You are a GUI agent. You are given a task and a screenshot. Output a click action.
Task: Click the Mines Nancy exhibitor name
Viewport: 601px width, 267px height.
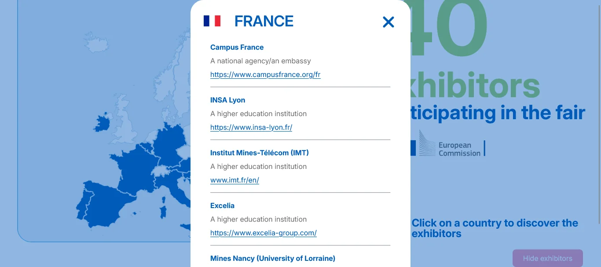[272, 258]
